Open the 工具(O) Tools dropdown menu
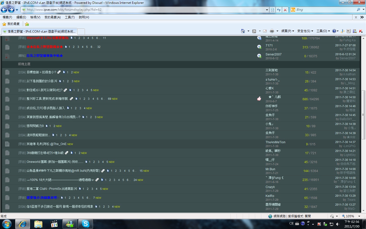366x229 pixels. point(323,31)
